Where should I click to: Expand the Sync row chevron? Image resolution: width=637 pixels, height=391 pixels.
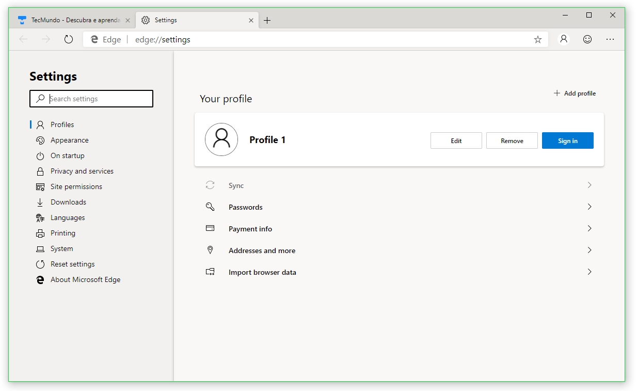(x=590, y=185)
